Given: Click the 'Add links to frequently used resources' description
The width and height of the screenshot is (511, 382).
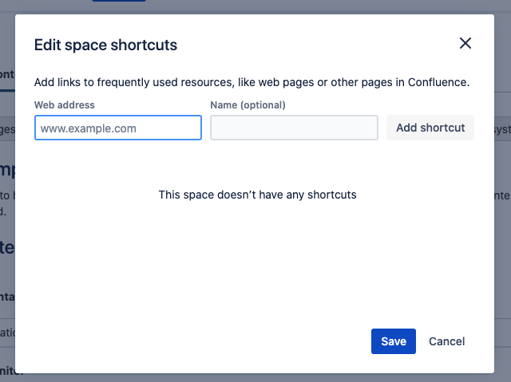Looking at the screenshot, I should [x=252, y=82].
